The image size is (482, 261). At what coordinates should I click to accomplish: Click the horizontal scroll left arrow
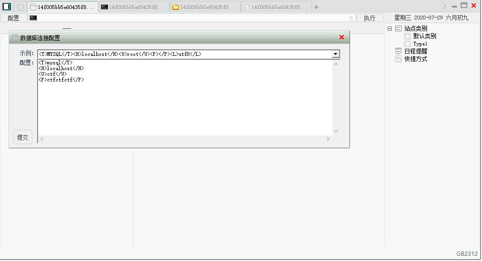42,139
